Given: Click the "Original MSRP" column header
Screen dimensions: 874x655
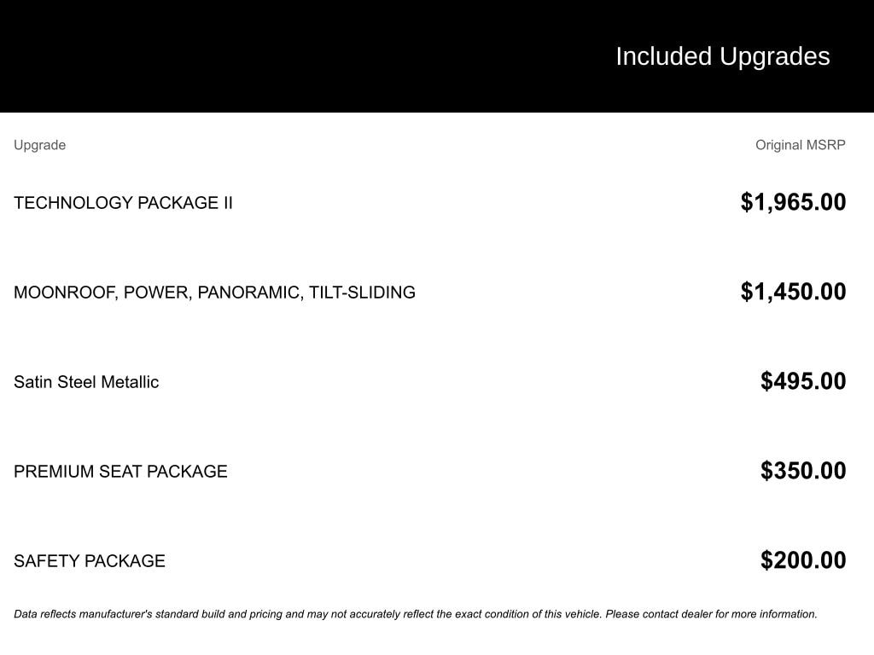Looking at the screenshot, I should (800, 145).
